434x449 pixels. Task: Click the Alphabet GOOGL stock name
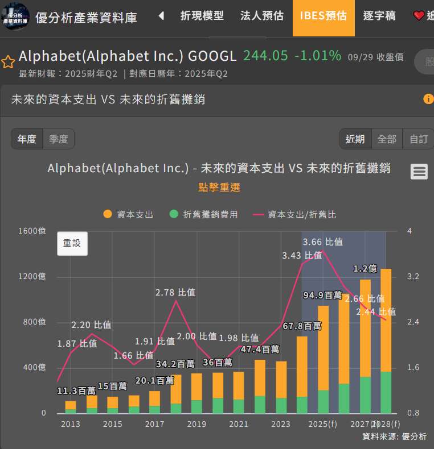pyautogui.click(x=128, y=56)
